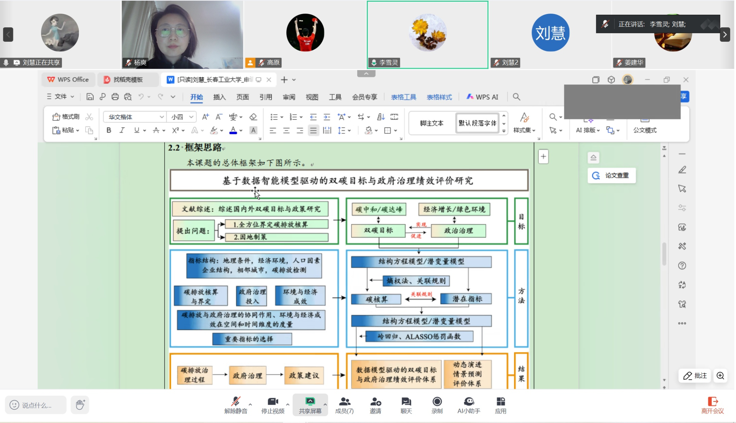Image resolution: width=736 pixels, height=423 pixels.
Task: Click the clear formatting eraser icon
Action: (253, 117)
